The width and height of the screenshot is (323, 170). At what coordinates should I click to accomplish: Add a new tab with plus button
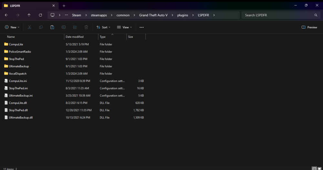click(x=64, y=6)
